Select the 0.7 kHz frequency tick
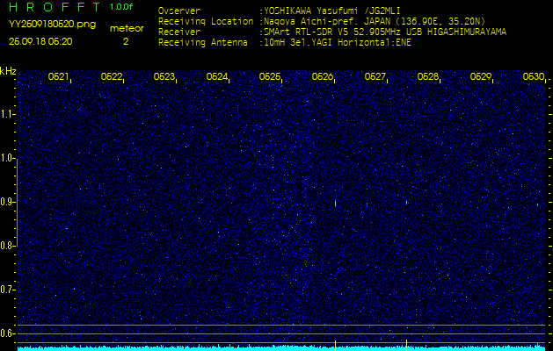The height and width of the screenshot is (351, 553). click(x=8, y=290)
